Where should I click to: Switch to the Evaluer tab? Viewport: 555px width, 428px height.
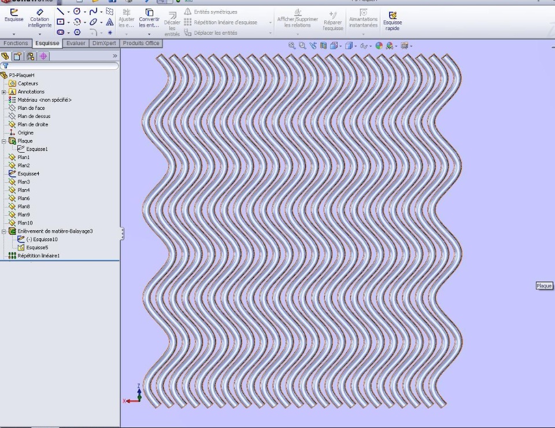pos(76,43)
